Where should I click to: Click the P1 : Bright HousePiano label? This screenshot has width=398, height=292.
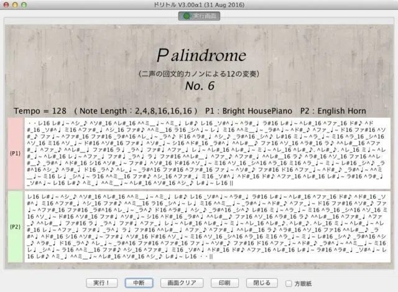pos(249,111)
